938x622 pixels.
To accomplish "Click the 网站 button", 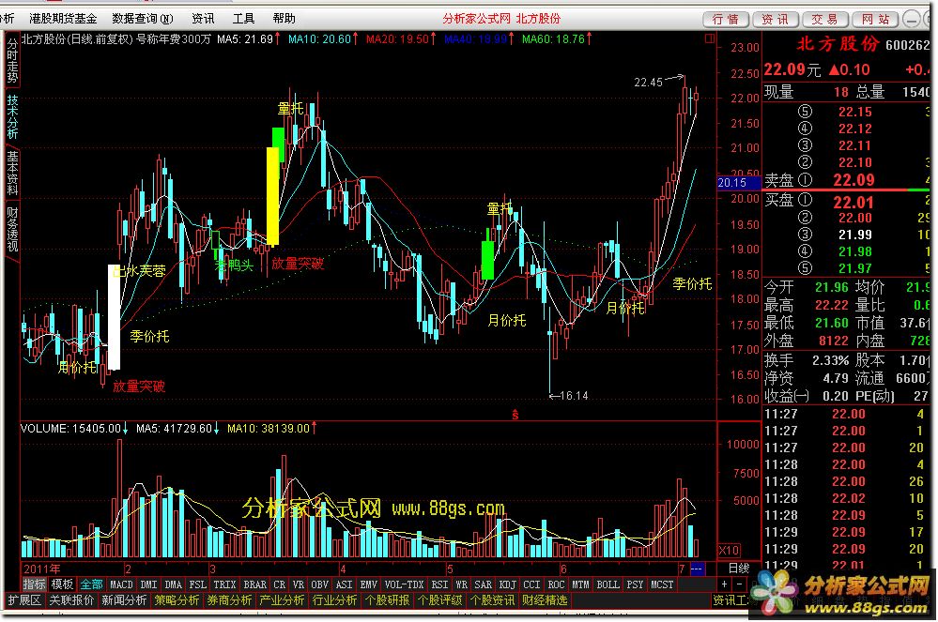I will (x=875, y=20).
